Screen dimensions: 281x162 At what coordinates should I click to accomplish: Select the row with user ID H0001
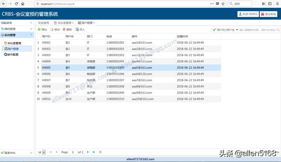click(128, 43)
